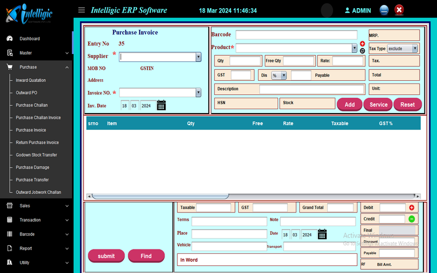Viewport: 437px width, 273px height.
Task: Expand the Invoice NO. dropdown
Action: click(x=198, y=93)
